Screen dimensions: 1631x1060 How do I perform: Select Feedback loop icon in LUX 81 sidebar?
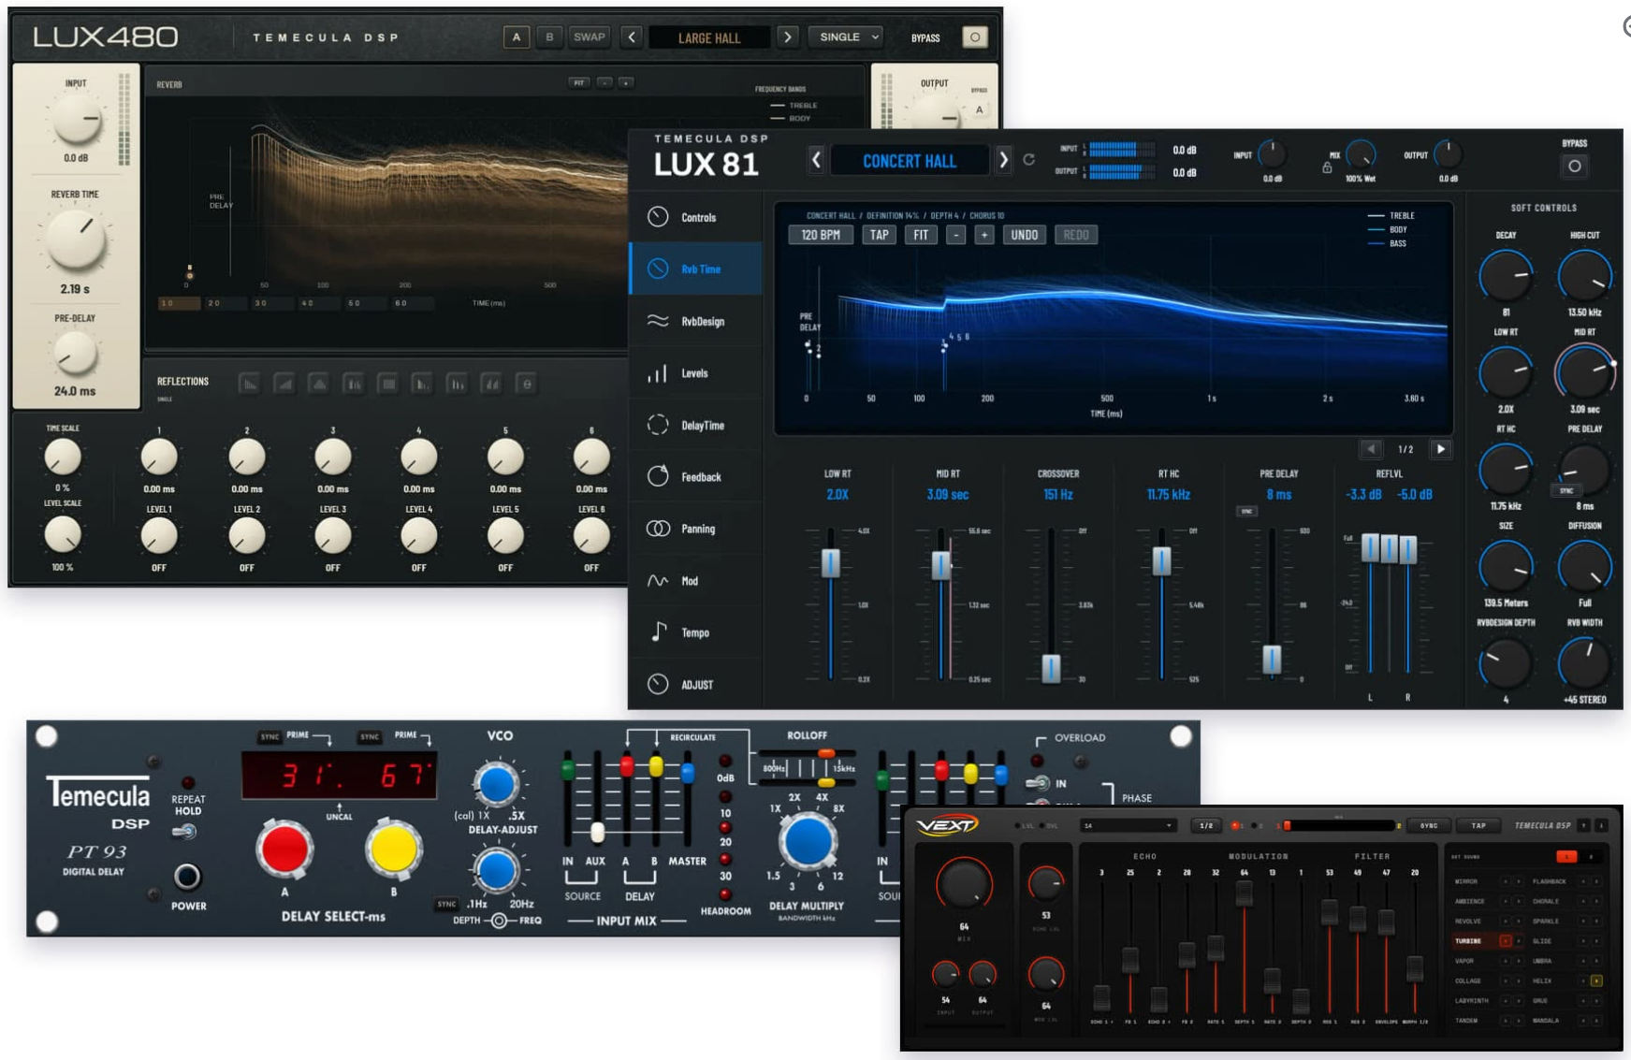[658, 476]
